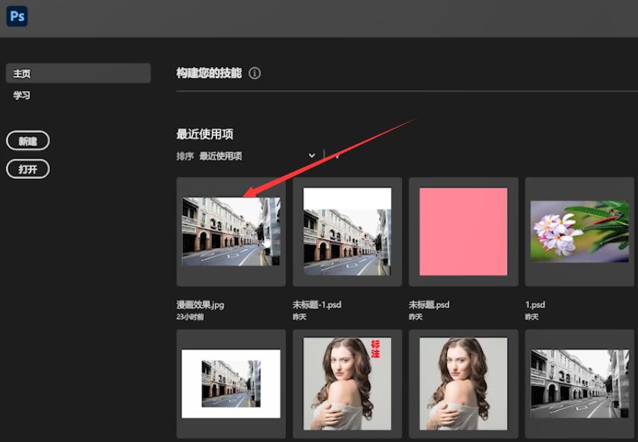Image resolution: width=638 pixels, height=442 pixels.
Task: Click the file name 未标题-1.psd
Action: click(x=317, y=304)
